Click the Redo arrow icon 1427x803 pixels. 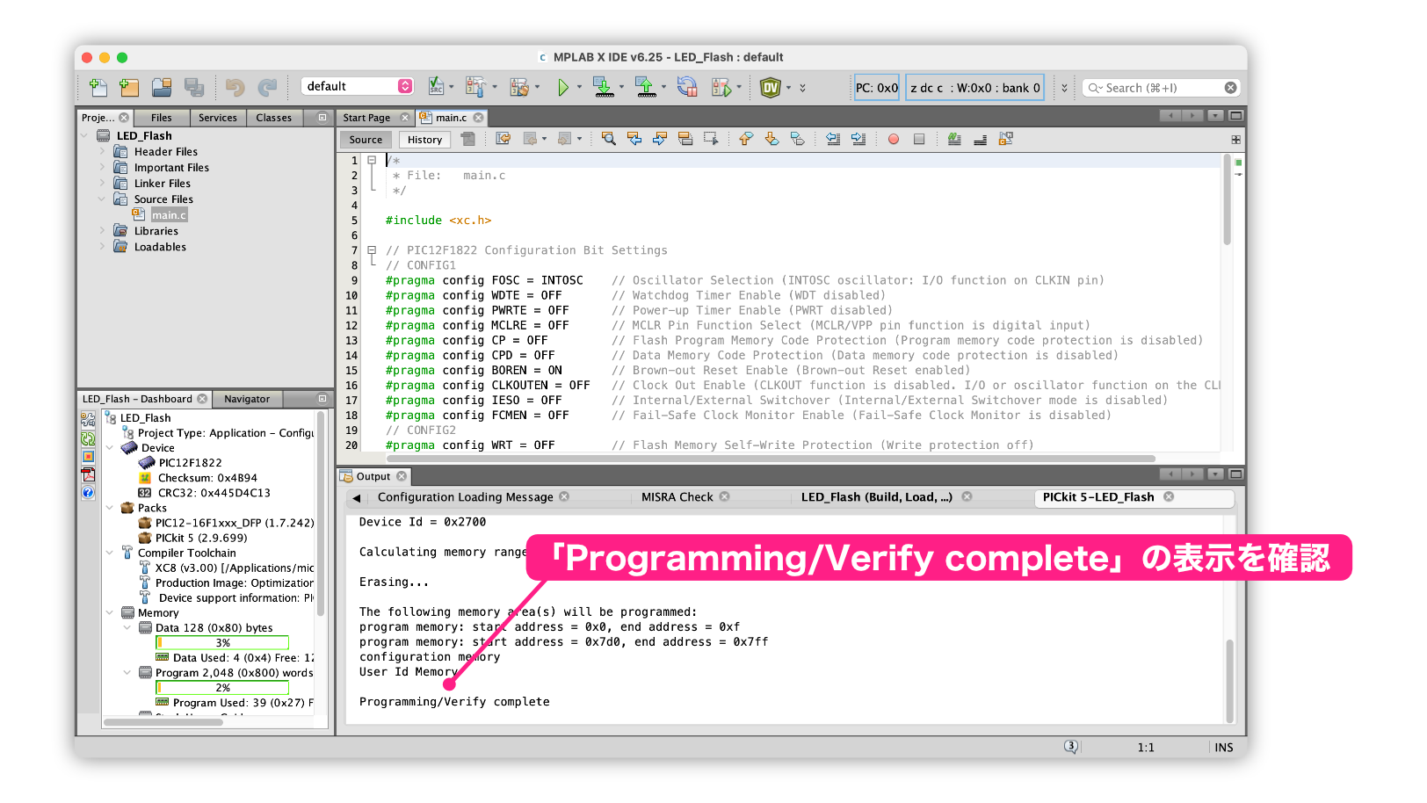[x=267, y=87]
